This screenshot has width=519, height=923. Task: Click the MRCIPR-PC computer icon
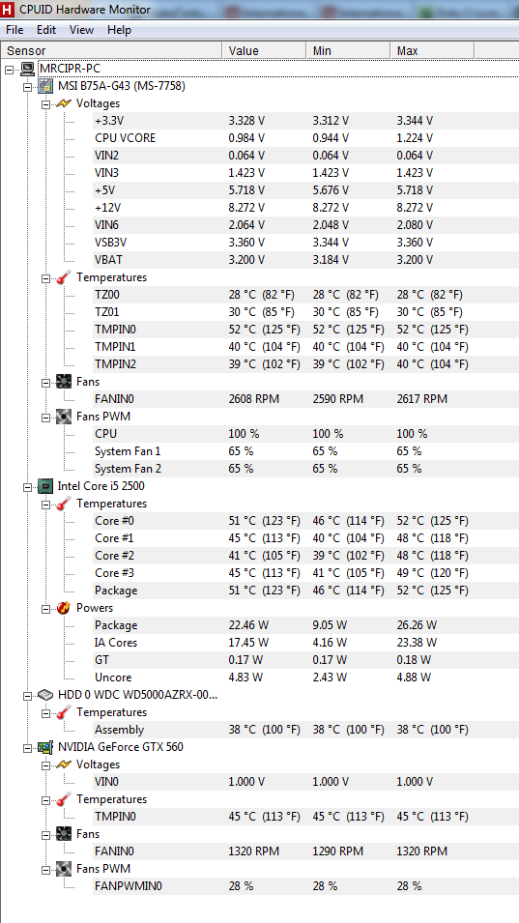coord(28,69)
